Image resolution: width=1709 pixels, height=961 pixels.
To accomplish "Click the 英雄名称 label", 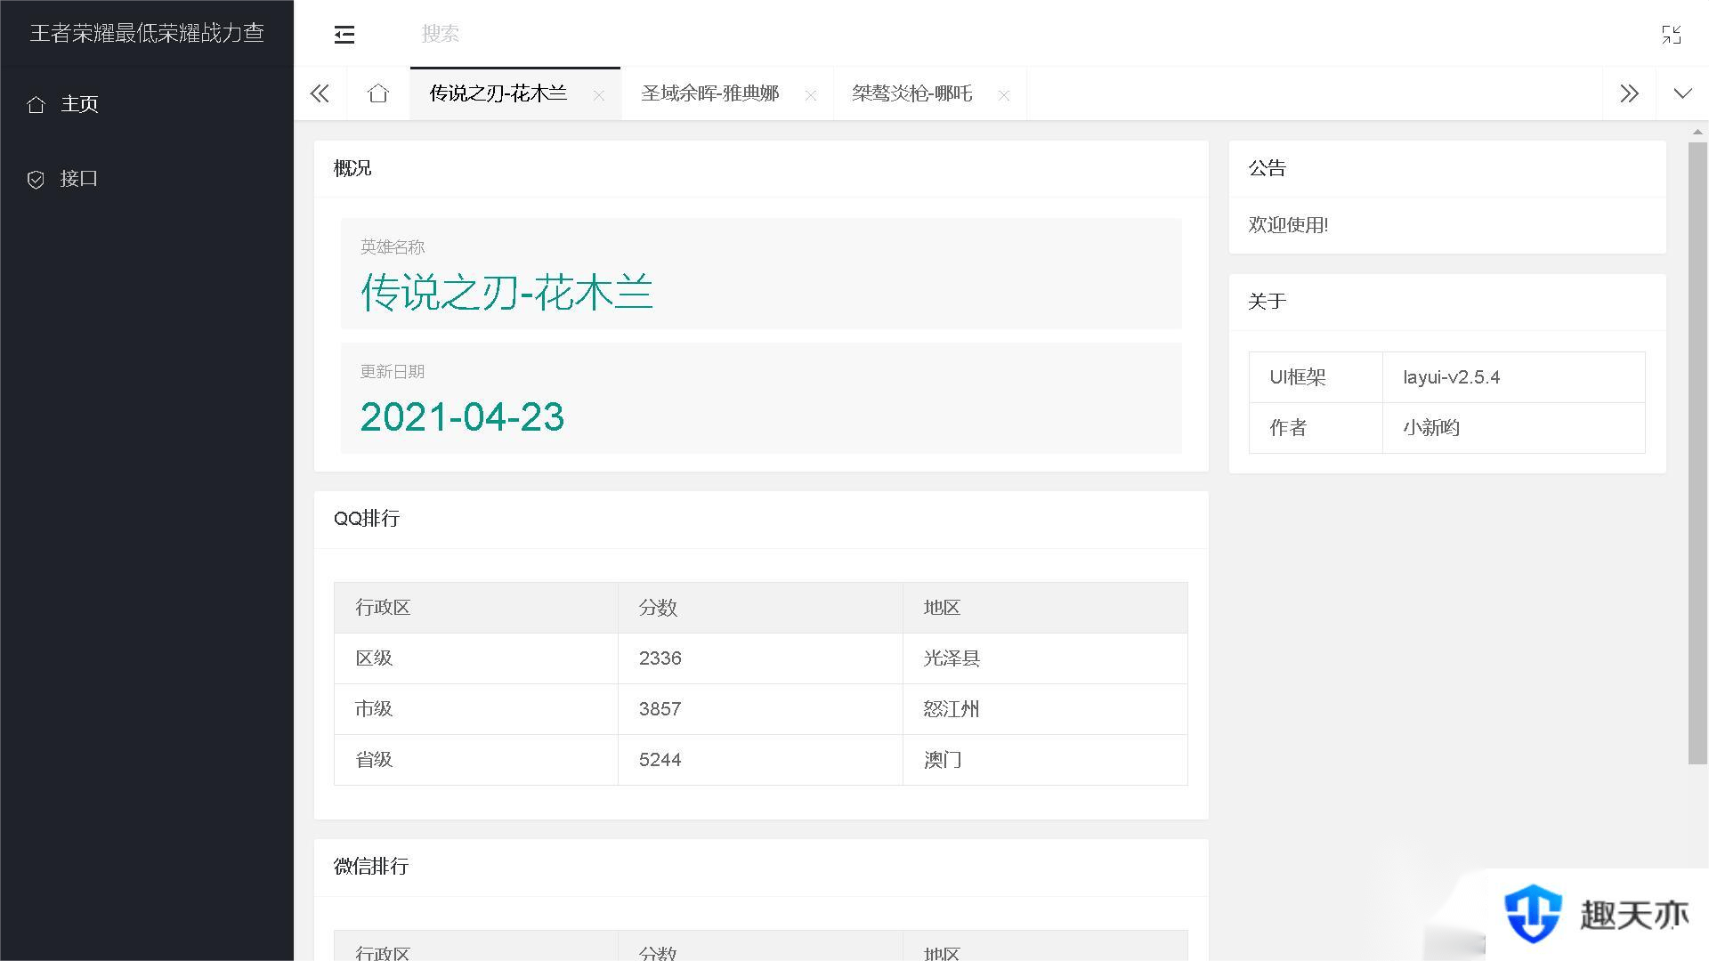I will pos(393,247).
